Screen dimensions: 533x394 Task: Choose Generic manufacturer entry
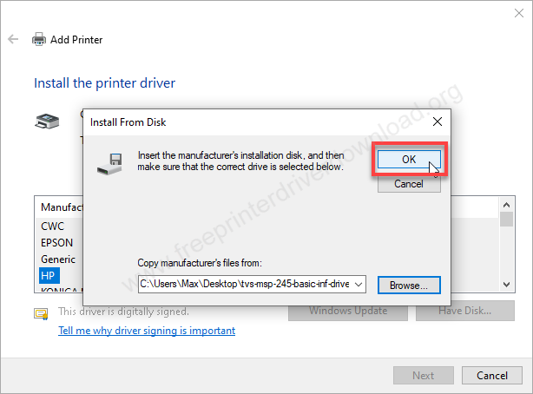click(x=58, y=259)
